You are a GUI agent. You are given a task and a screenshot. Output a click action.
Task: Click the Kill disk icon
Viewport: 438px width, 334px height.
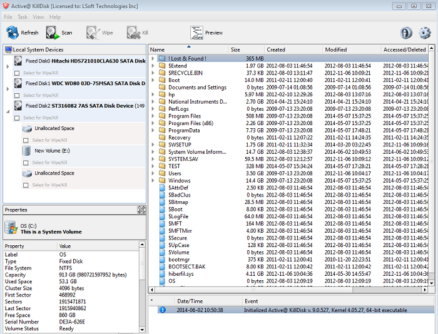point(133,33)
